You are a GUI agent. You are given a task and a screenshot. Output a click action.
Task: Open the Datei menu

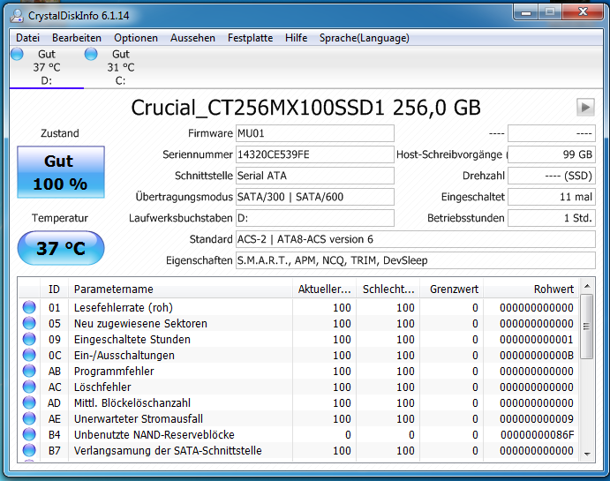[27, 38]
